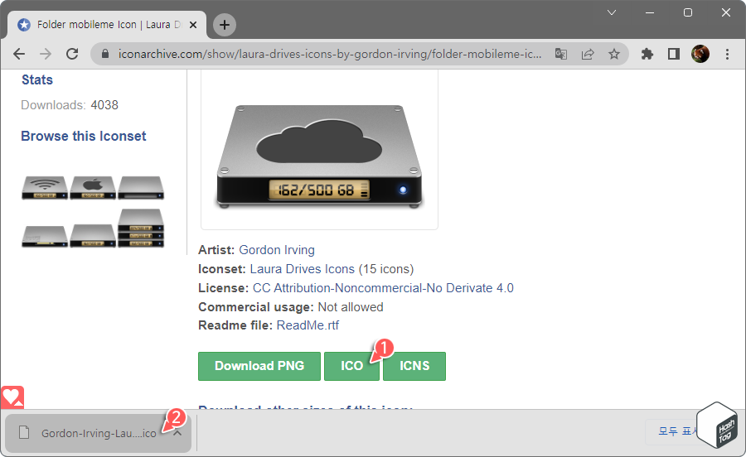Image resolution: width=746 pixels, height=457 pixels.
Task: Click the Download PNG button
Action: pos(259,366)
